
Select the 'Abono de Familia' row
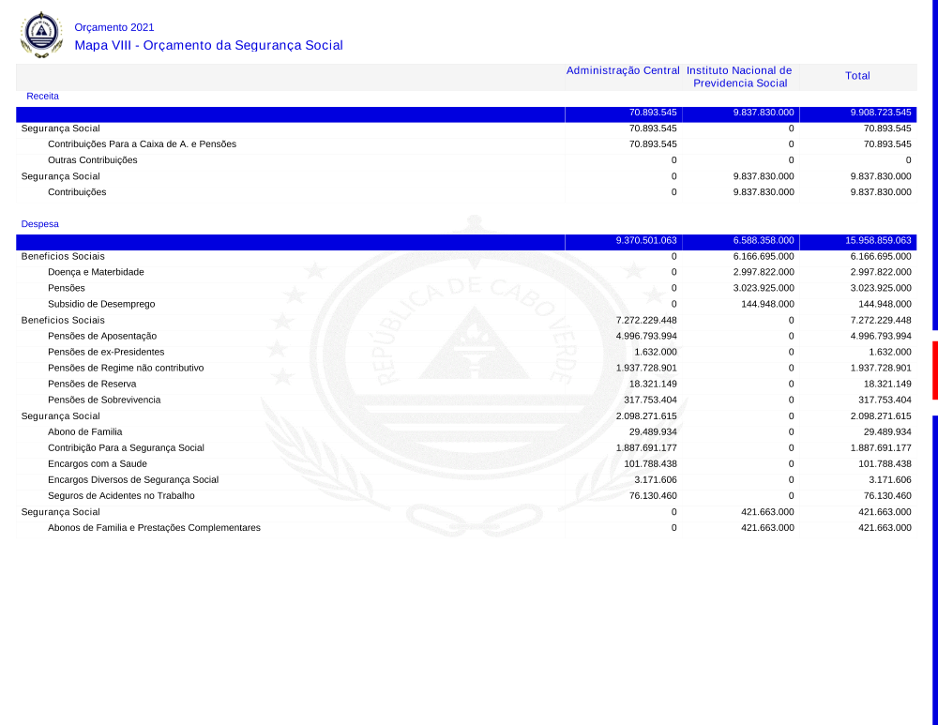[84, 431]
